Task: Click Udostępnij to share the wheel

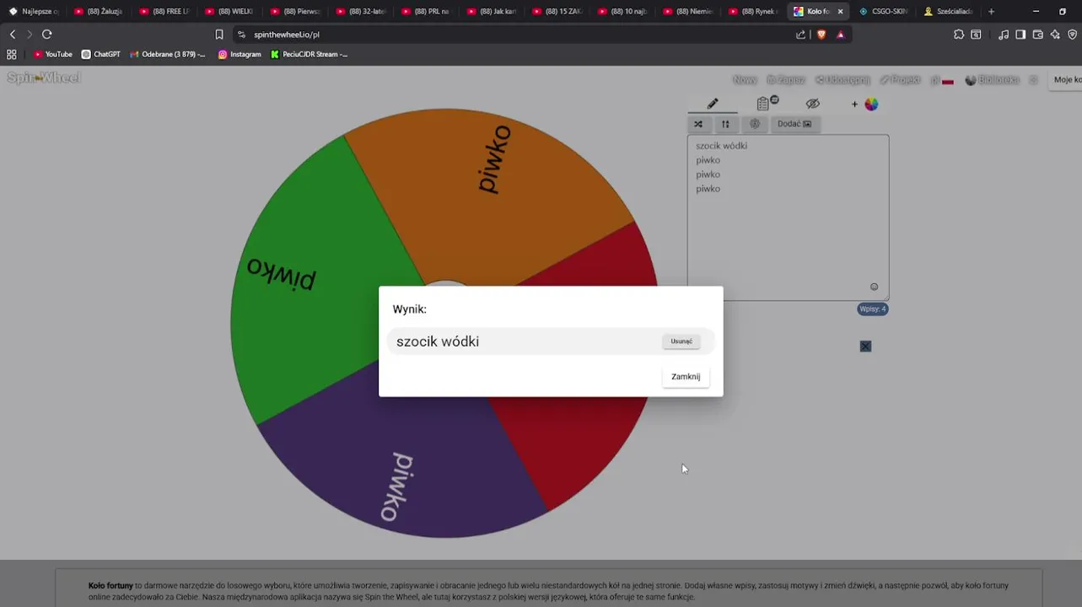Action: (842, 80)
